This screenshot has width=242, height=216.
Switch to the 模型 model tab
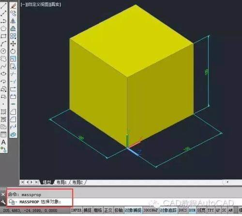(x=46, y=182)
